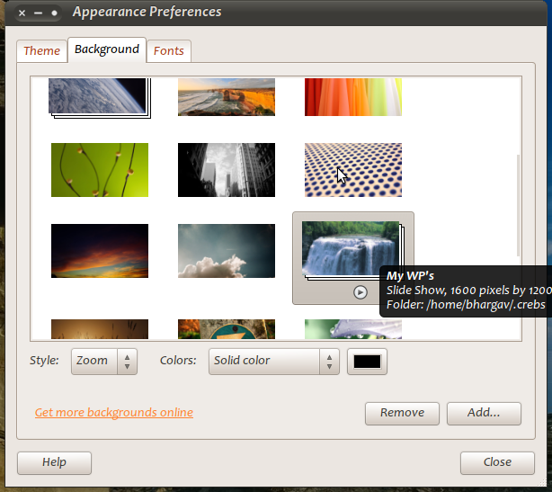
Task: Pick the dark sunset sky wallpaper
Action: click(100, 251)
